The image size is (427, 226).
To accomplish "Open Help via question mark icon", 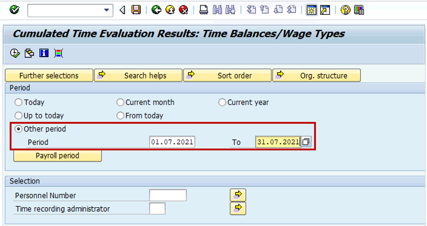I will tap(345, 10).
